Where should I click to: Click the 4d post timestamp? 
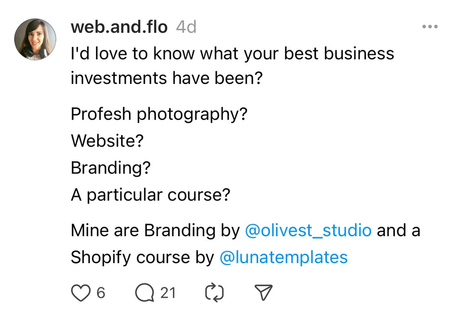coord(186,27)
